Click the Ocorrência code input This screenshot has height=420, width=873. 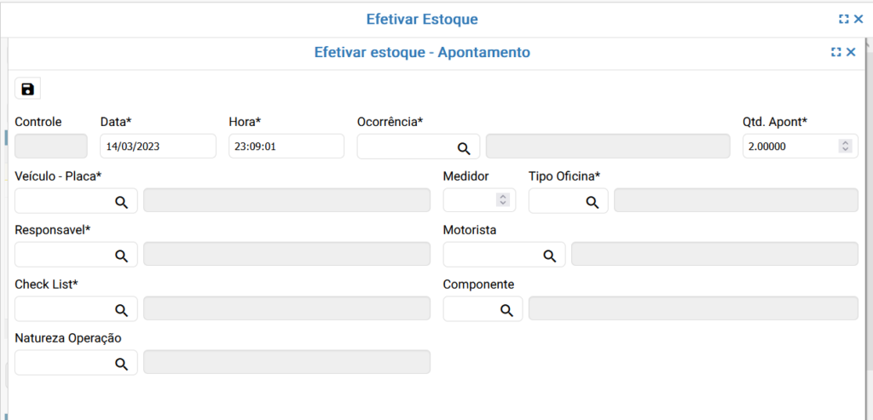tap(406, 147)
